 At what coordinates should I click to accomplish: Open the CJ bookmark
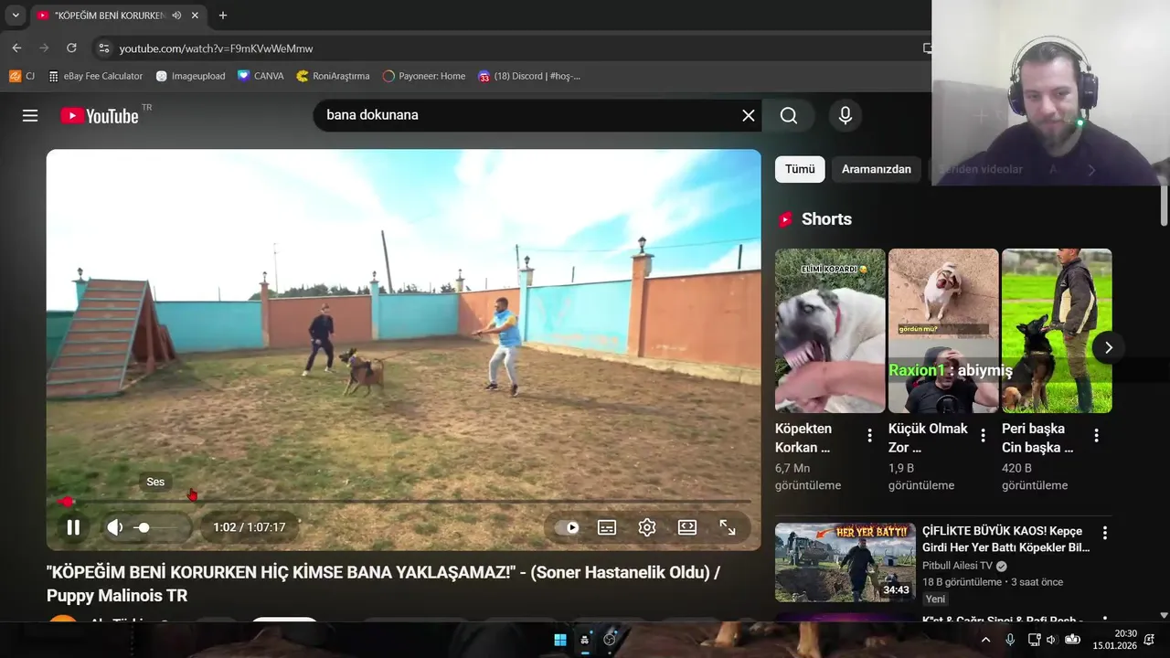[x=22, y=76]
